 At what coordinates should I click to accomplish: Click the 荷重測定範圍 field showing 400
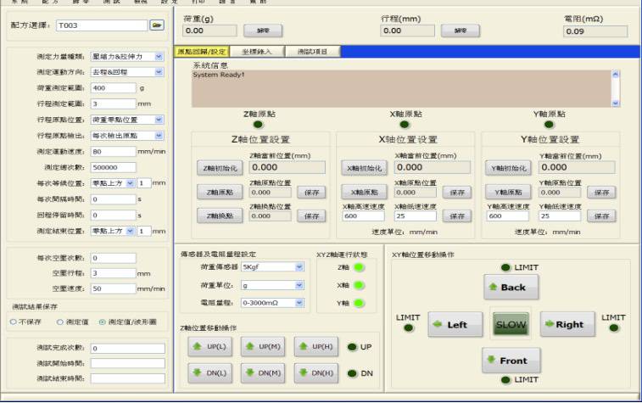pyautogui.click(x=114, y=88)
